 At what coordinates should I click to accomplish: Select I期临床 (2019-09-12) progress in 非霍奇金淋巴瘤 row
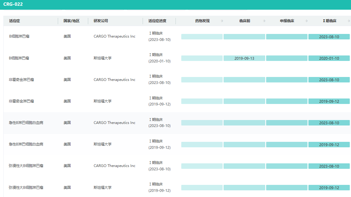(159, 101)
